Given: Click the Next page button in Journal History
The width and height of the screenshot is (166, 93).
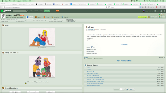Looking at the screenshot, I should (132, 89).
